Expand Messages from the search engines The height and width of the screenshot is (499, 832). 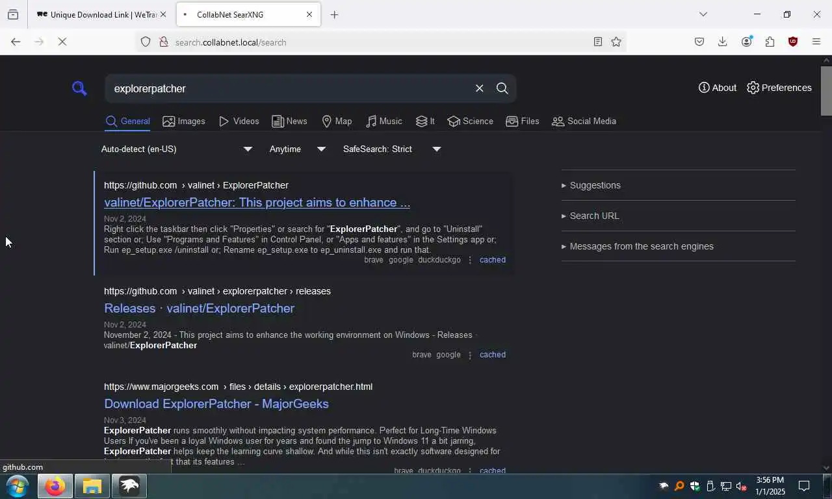click(637, 246)
